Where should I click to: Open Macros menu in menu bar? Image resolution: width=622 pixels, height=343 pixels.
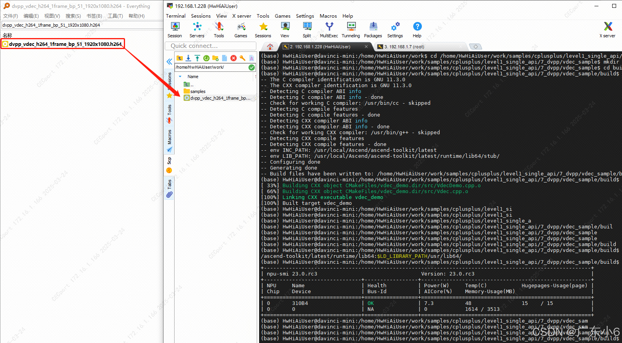click(328, 16)
